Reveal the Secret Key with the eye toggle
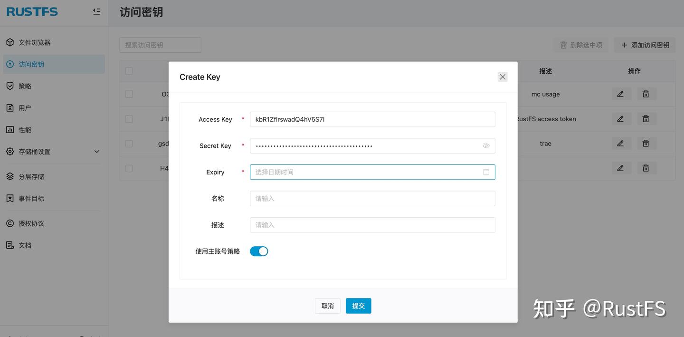 pos(486,145)
